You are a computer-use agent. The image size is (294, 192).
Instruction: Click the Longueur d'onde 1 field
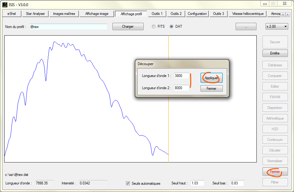pyautogui.click(x=181, y=76)
